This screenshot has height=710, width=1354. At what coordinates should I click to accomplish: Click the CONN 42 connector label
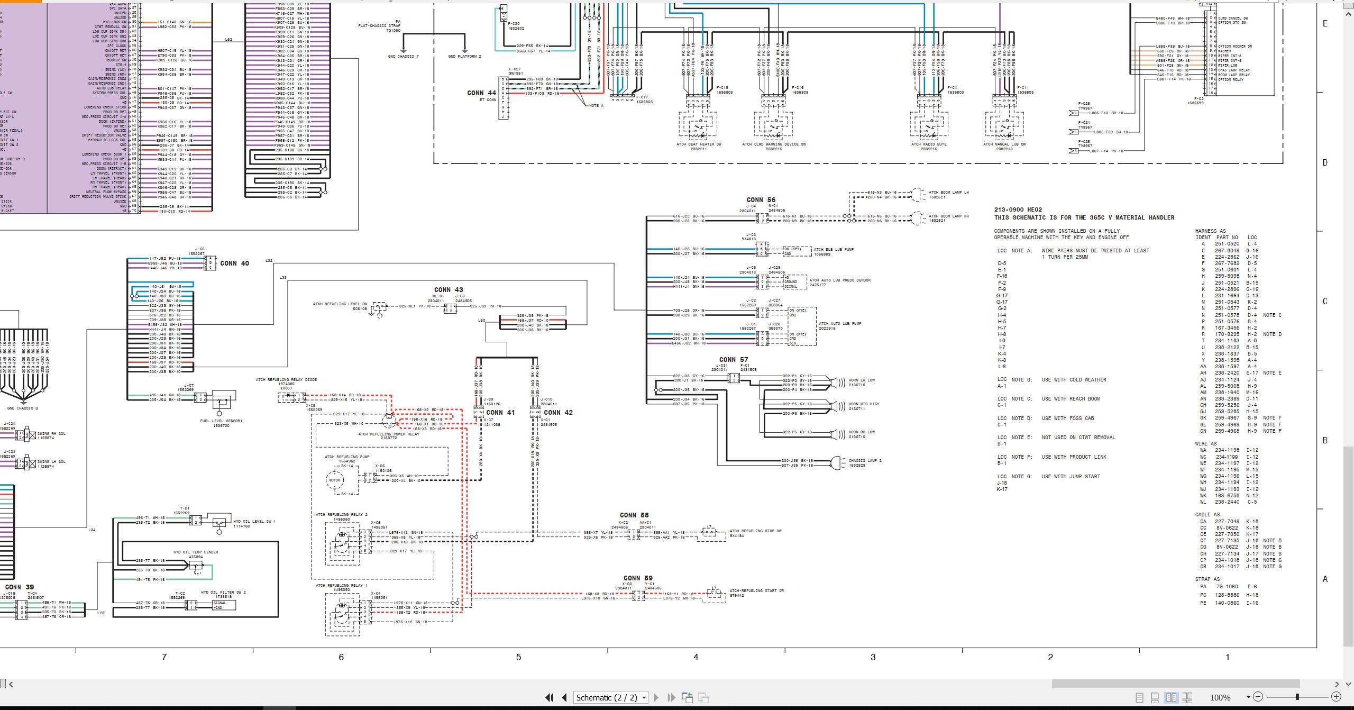coord(558,412)
